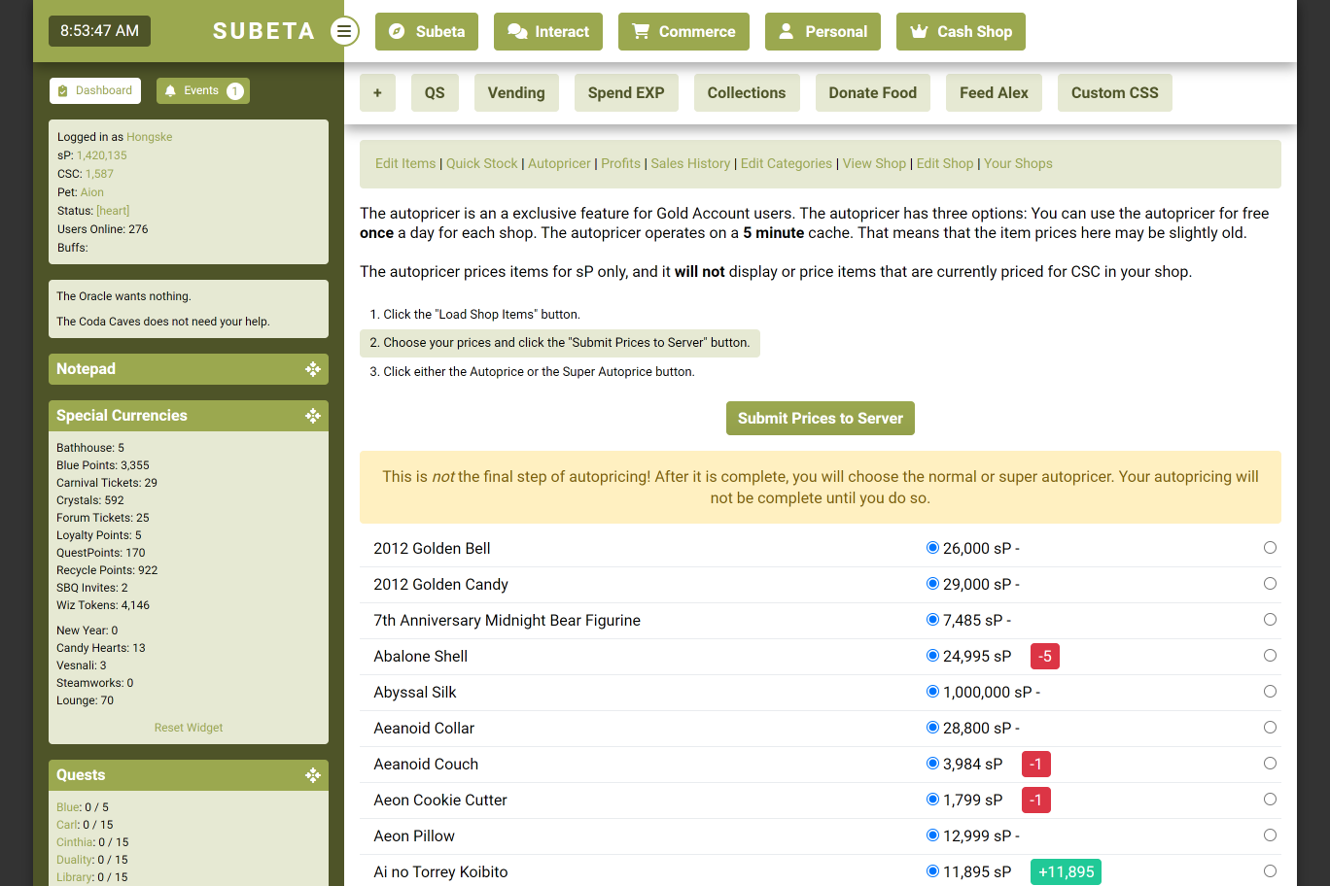Open the Dashboard button in sidebar
This screenshot has height=886, width=1330.
(x=95, y=91)
